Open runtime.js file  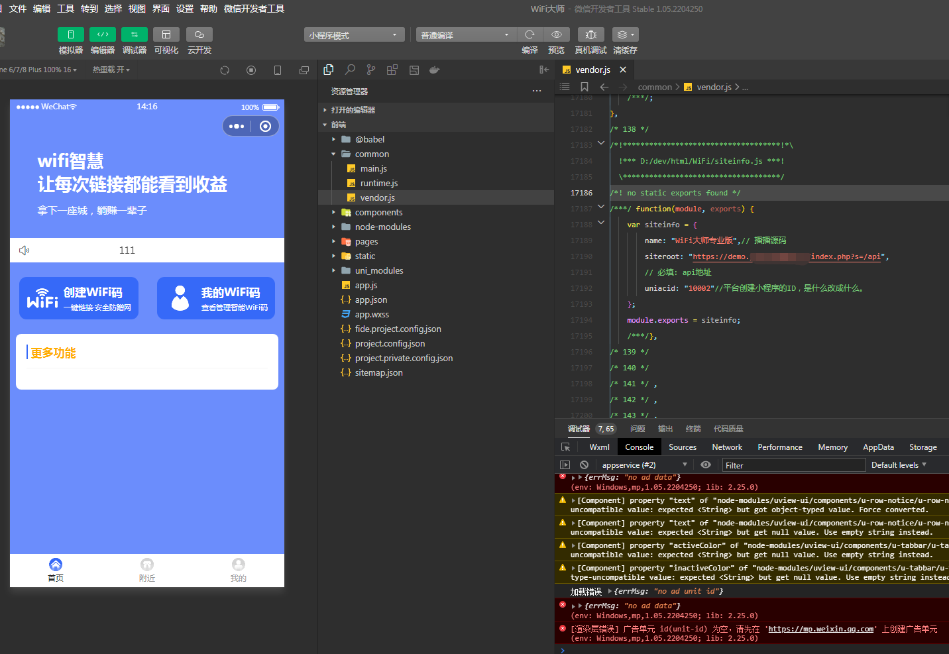click(436, 183)
